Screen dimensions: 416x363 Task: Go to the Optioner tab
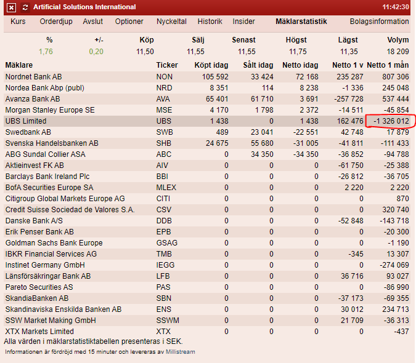click(x=129, y=22)
